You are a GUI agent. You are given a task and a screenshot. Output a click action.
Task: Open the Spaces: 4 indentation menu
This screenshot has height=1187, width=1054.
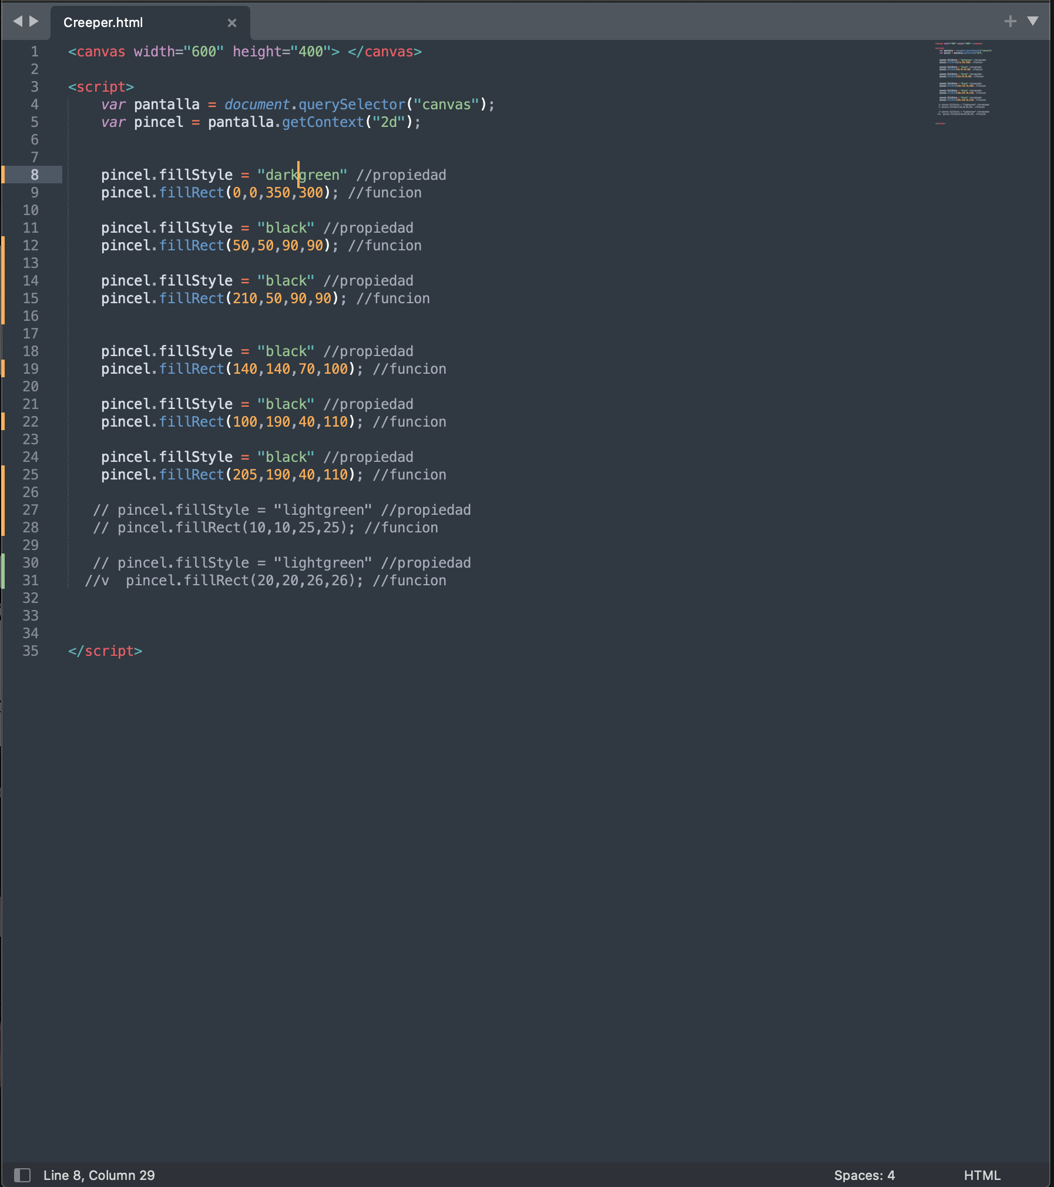[x=864, y=1175]
